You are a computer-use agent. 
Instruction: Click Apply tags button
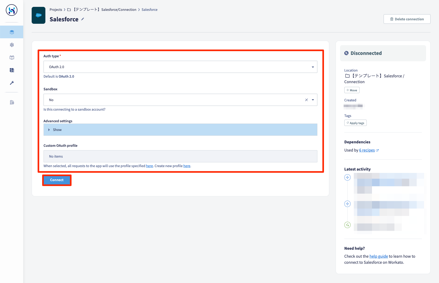click(x=355, y=123)
